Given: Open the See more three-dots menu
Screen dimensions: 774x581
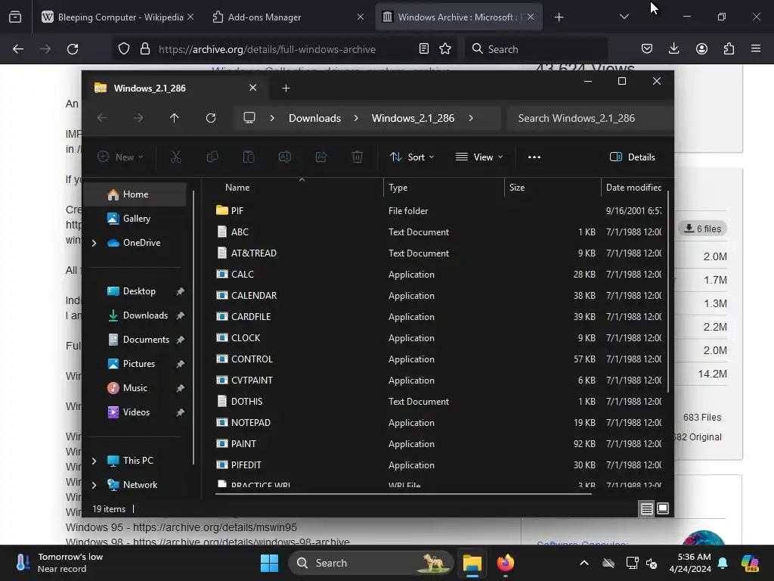Looking at the screenshot, I should pyautogui.click(x=534, y=157).
